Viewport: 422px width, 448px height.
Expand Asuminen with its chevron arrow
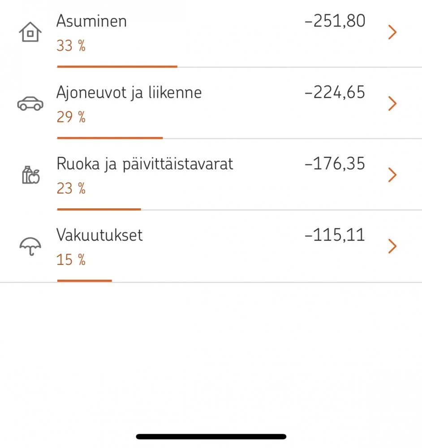(392, 32)
